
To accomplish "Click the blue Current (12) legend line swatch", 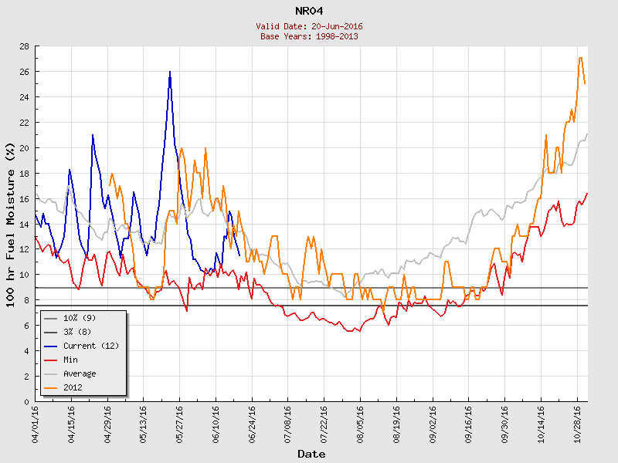I will tap(50, 346).
